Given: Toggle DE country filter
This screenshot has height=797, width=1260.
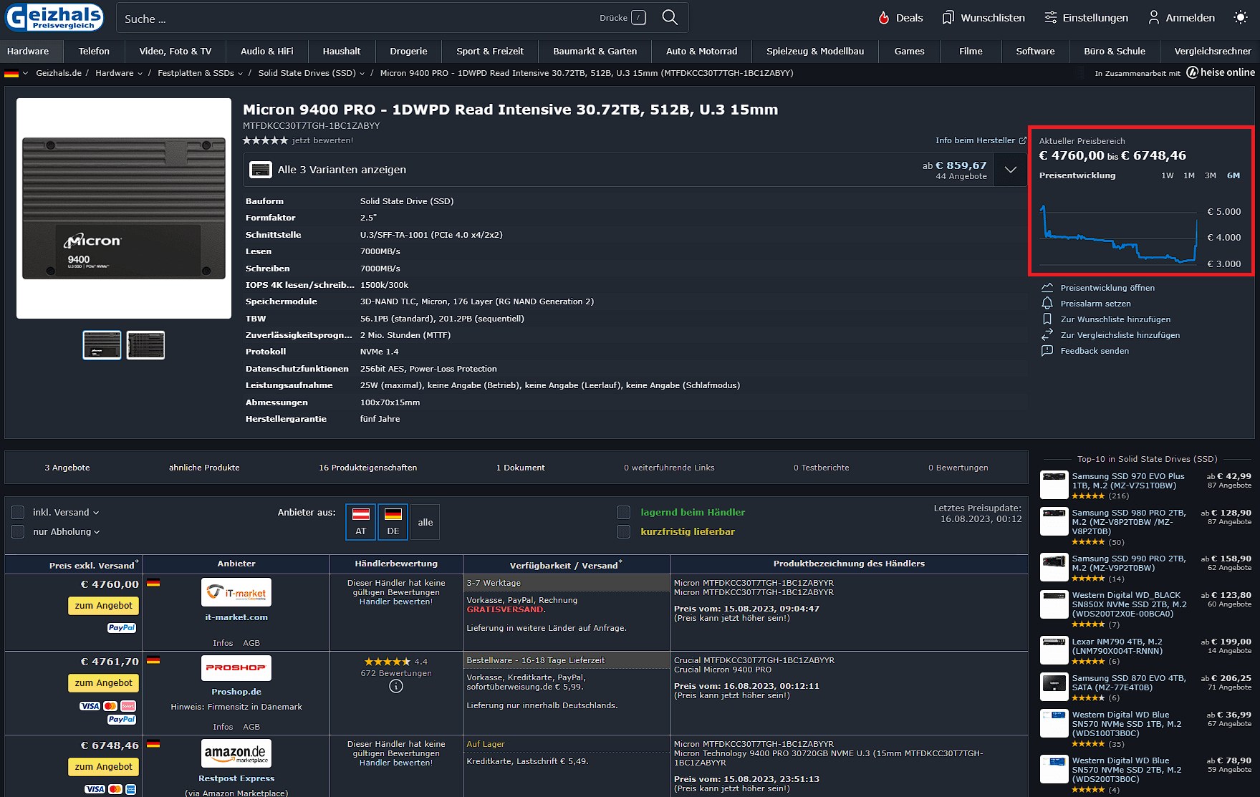Looking at the screenshot, I should [393, 522].
